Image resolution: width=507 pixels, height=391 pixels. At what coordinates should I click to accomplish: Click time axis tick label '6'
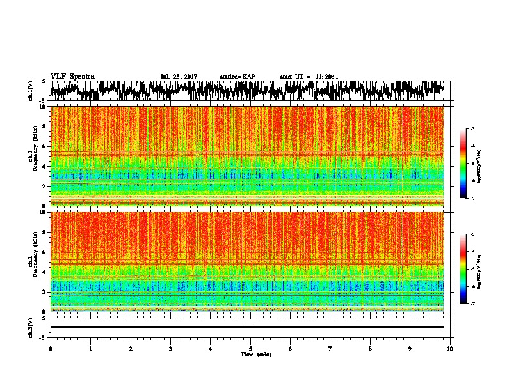pos(291,349)
